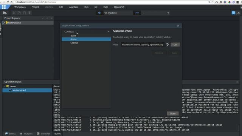Screen dimensions: 242x136
Task: Click the CMD command label
Action: coord(137,13)
